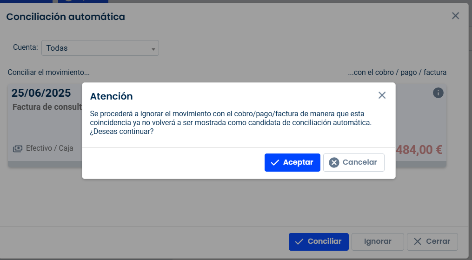Click Cancelar to dismiss the warning
The width and height of the screenshot is (472, 260).
[354, 162]
